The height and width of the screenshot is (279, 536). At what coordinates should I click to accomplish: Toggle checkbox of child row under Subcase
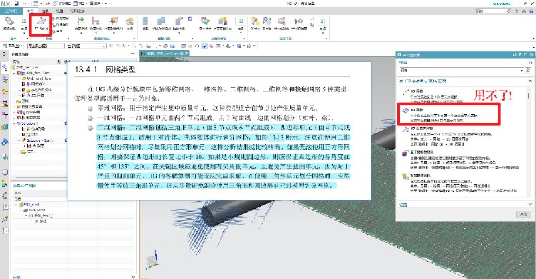tap(29, 146)
